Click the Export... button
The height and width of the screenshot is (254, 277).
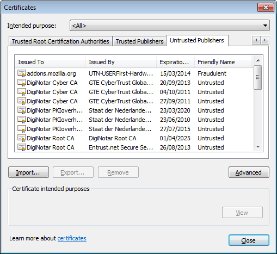(73, 172)
